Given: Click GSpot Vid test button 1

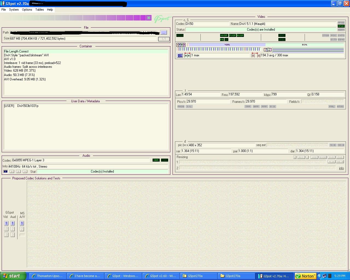Looking at the screenshot, I should click(x=6, y=223).
